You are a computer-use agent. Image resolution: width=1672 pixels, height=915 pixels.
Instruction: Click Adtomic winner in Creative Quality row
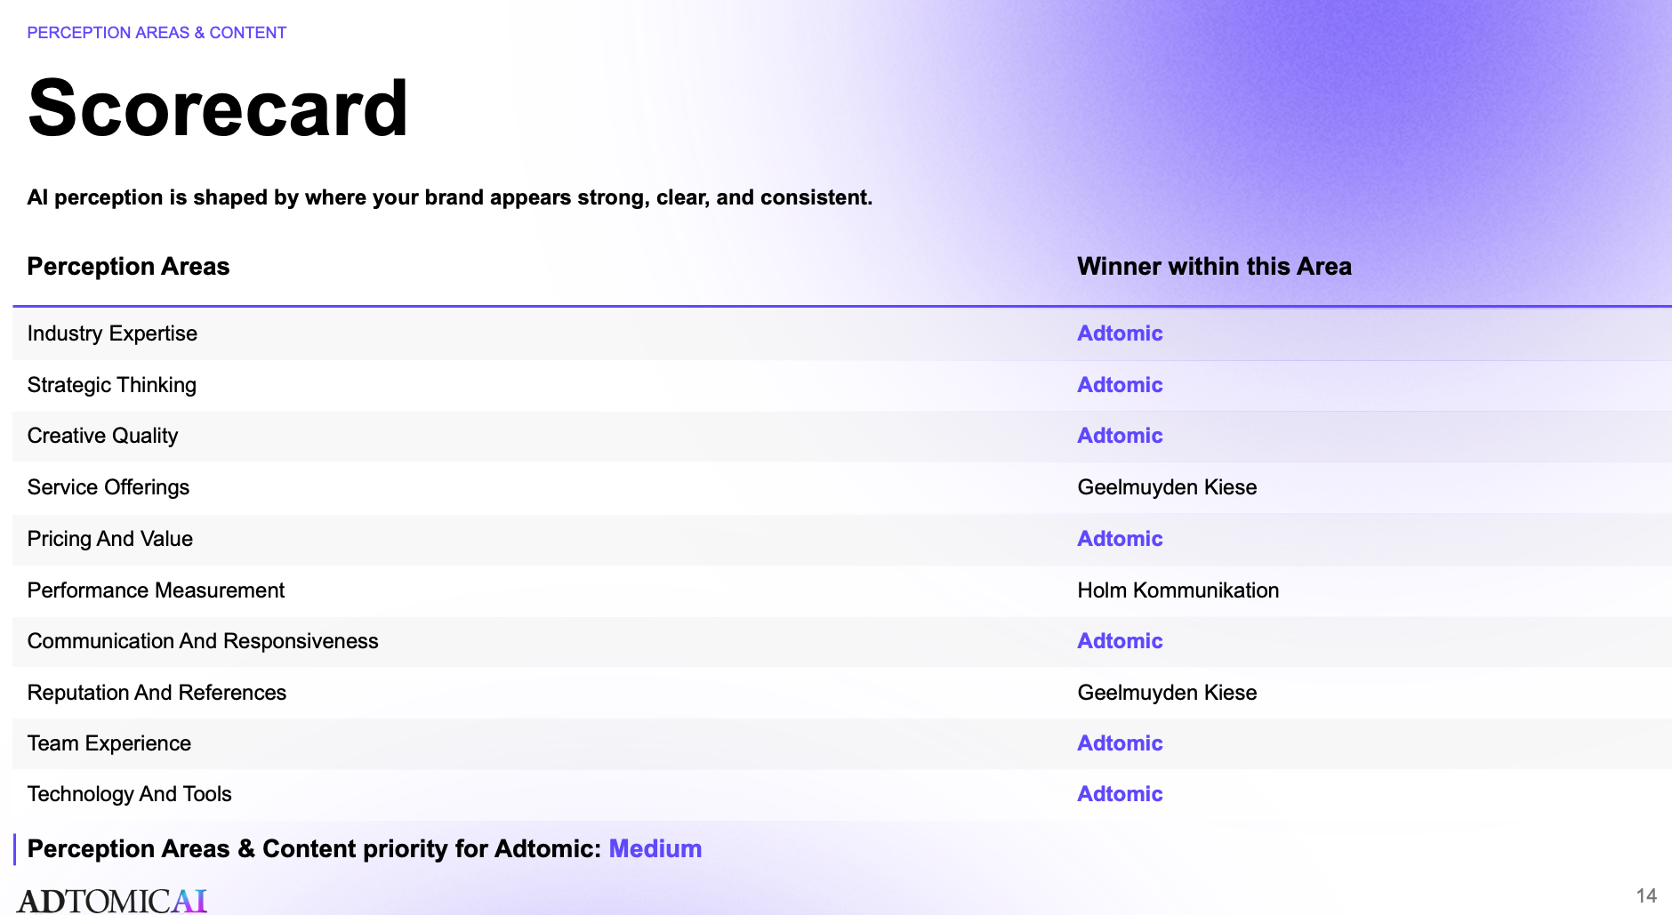(x=1120, y=436)
